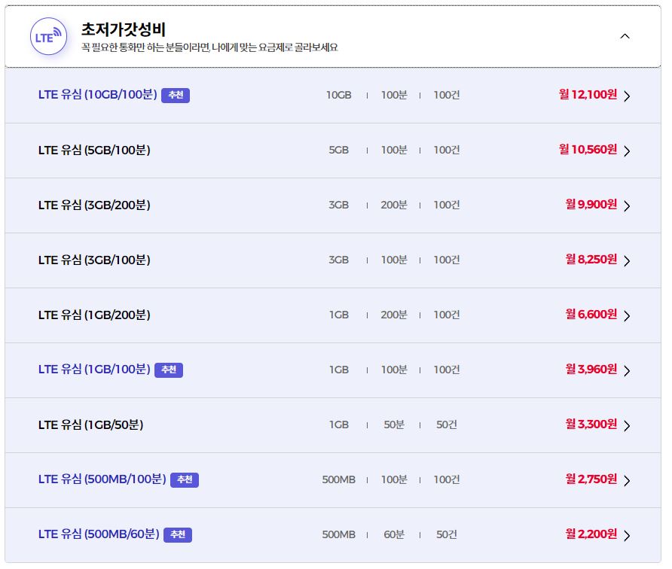This screenshot has height=569, width=672.
Task: Click the price 월 3,960원
Action: [x=591, y=369]
